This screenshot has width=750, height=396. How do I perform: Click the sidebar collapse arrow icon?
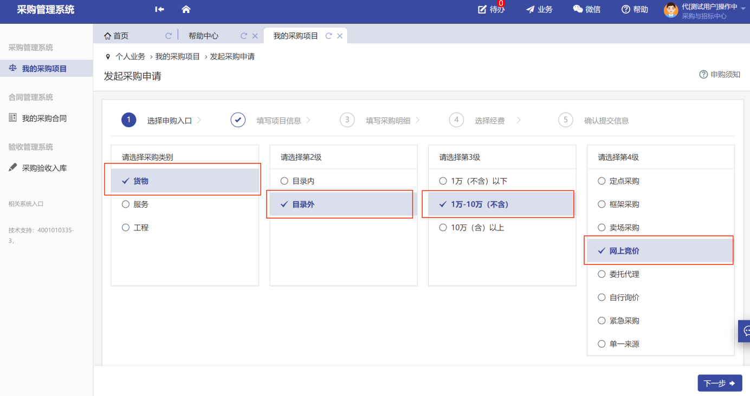click(159, 9)
